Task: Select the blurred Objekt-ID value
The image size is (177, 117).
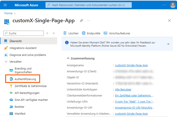Action: (135, 77)
